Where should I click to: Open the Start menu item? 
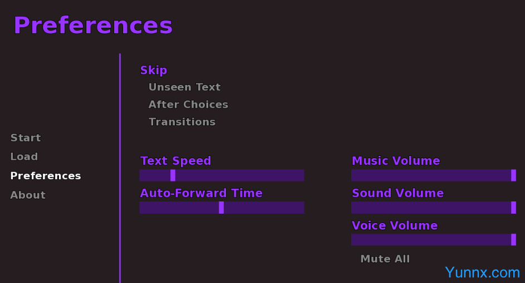click(x=26, y=138)
